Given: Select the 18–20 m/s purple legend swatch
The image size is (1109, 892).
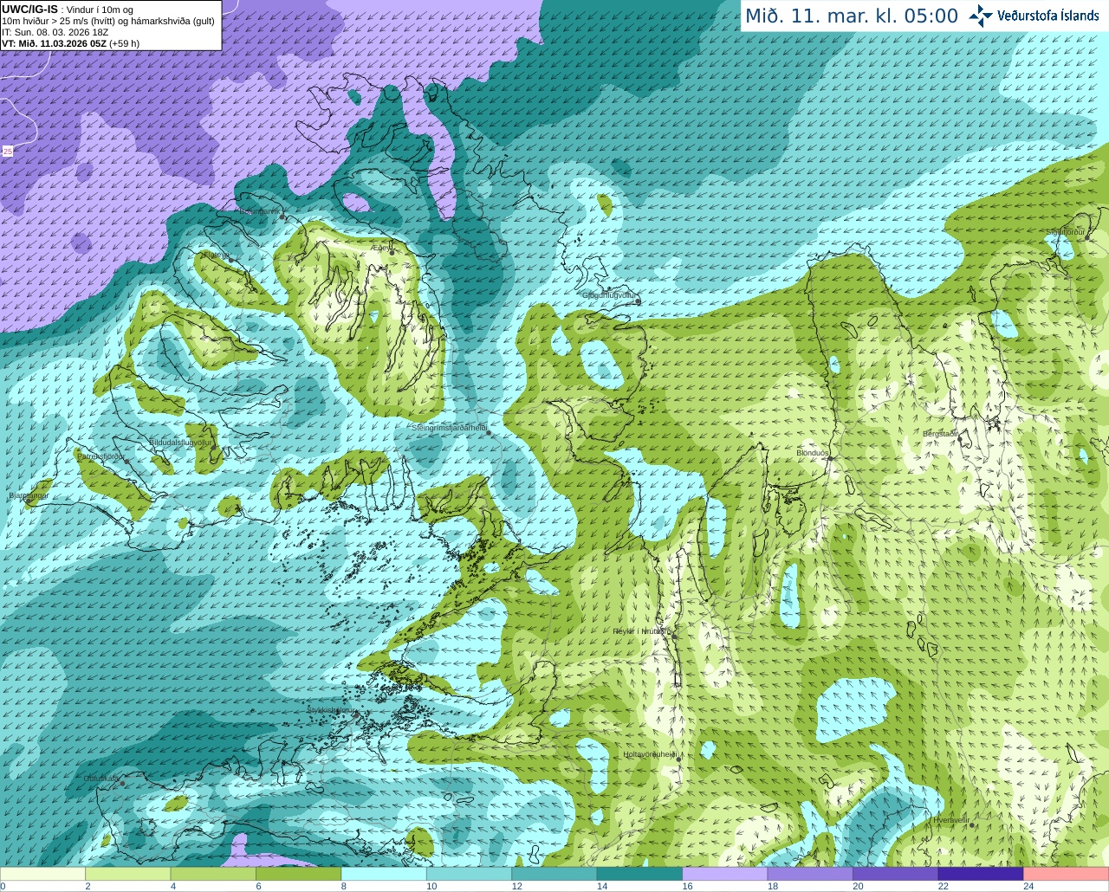Looking at the screenshot, I should click(811, 874).
